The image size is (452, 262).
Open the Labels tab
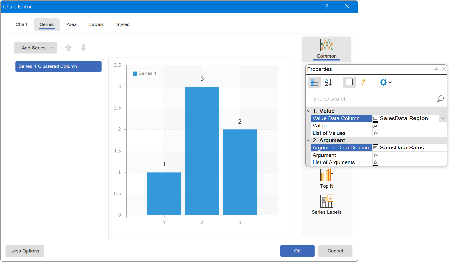(96, 24)
